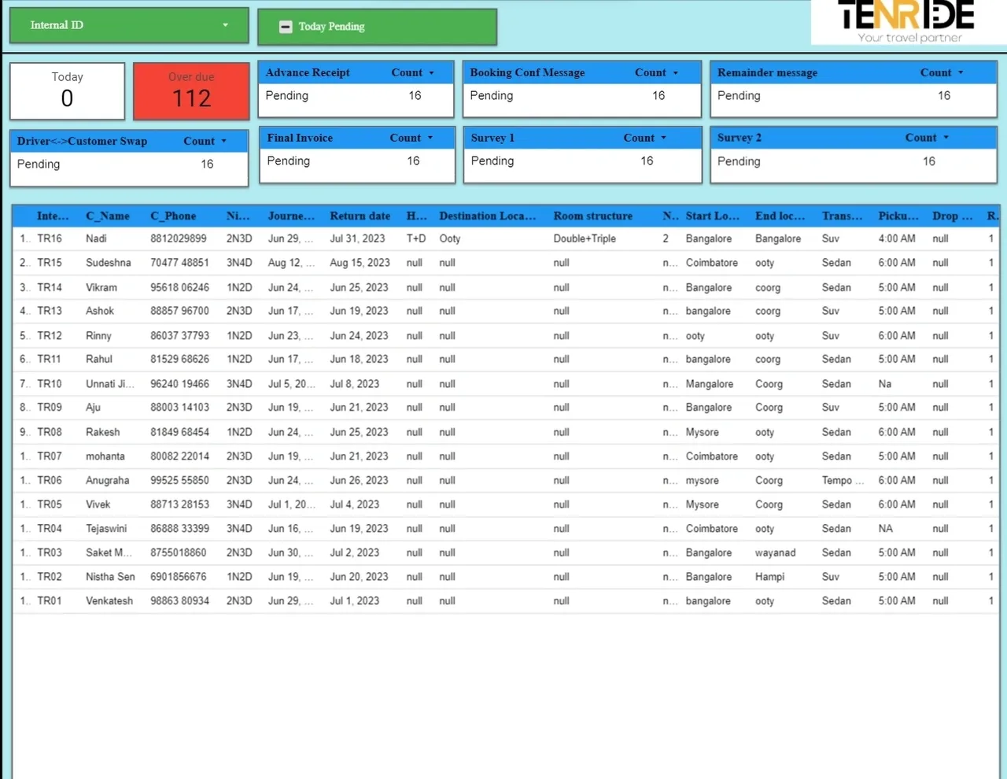1007x779 pixels.
Task: Click the Count arrow in Advance Receipt card
Action: (431, 72)
